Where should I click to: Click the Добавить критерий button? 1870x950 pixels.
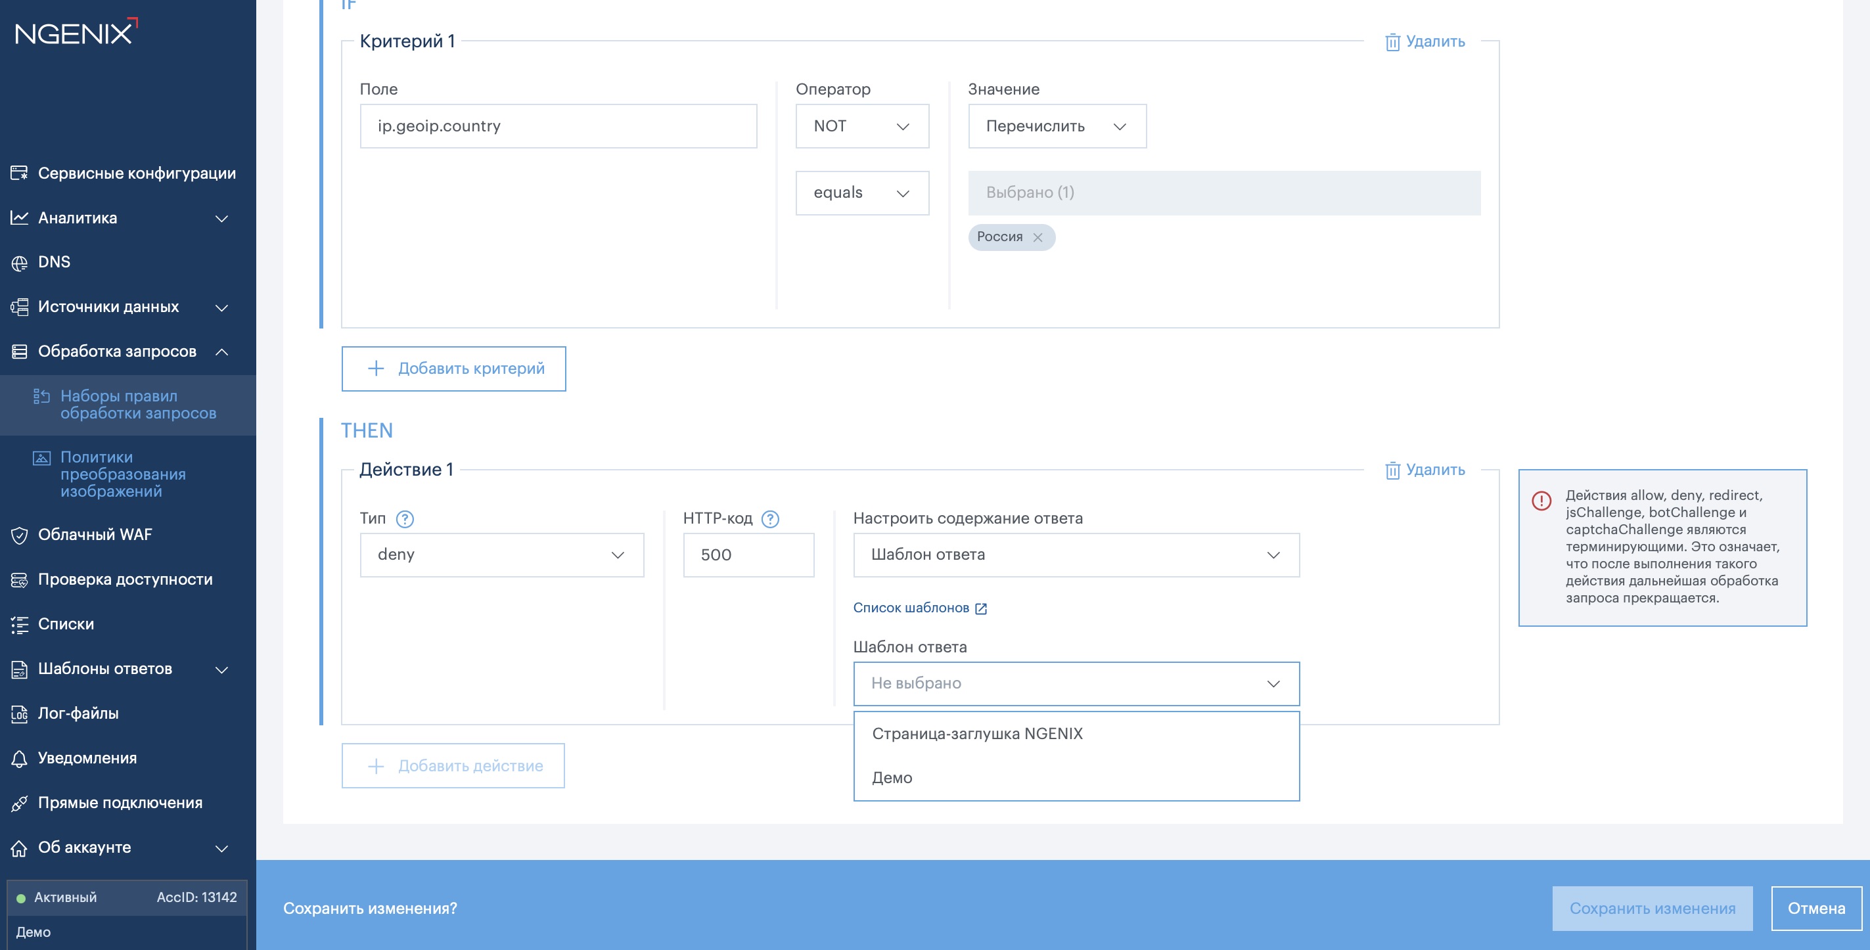point(454,369)
